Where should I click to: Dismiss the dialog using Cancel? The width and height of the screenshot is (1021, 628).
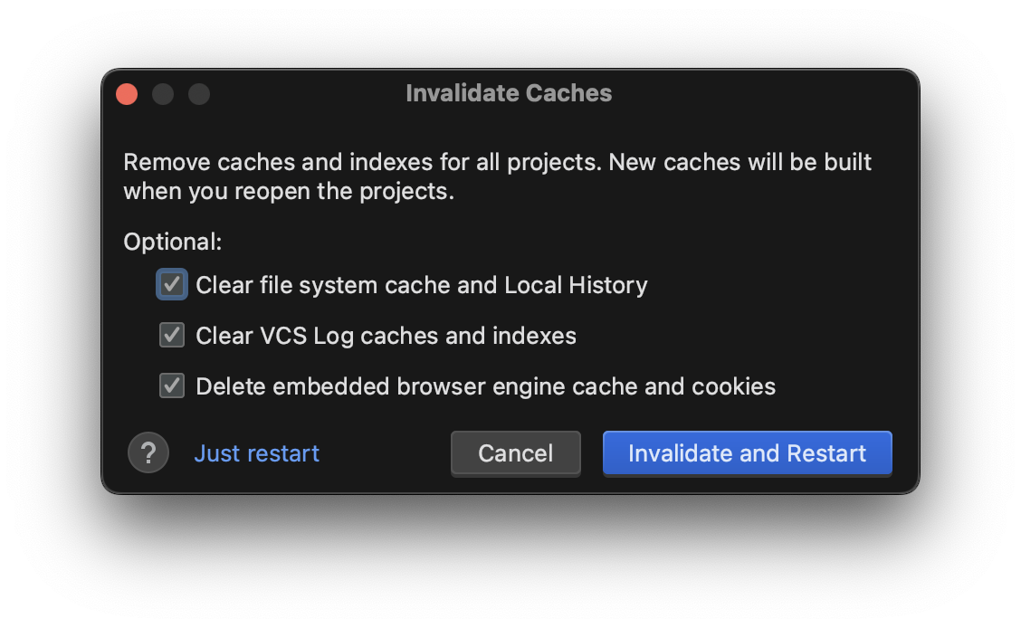(515, 453)
